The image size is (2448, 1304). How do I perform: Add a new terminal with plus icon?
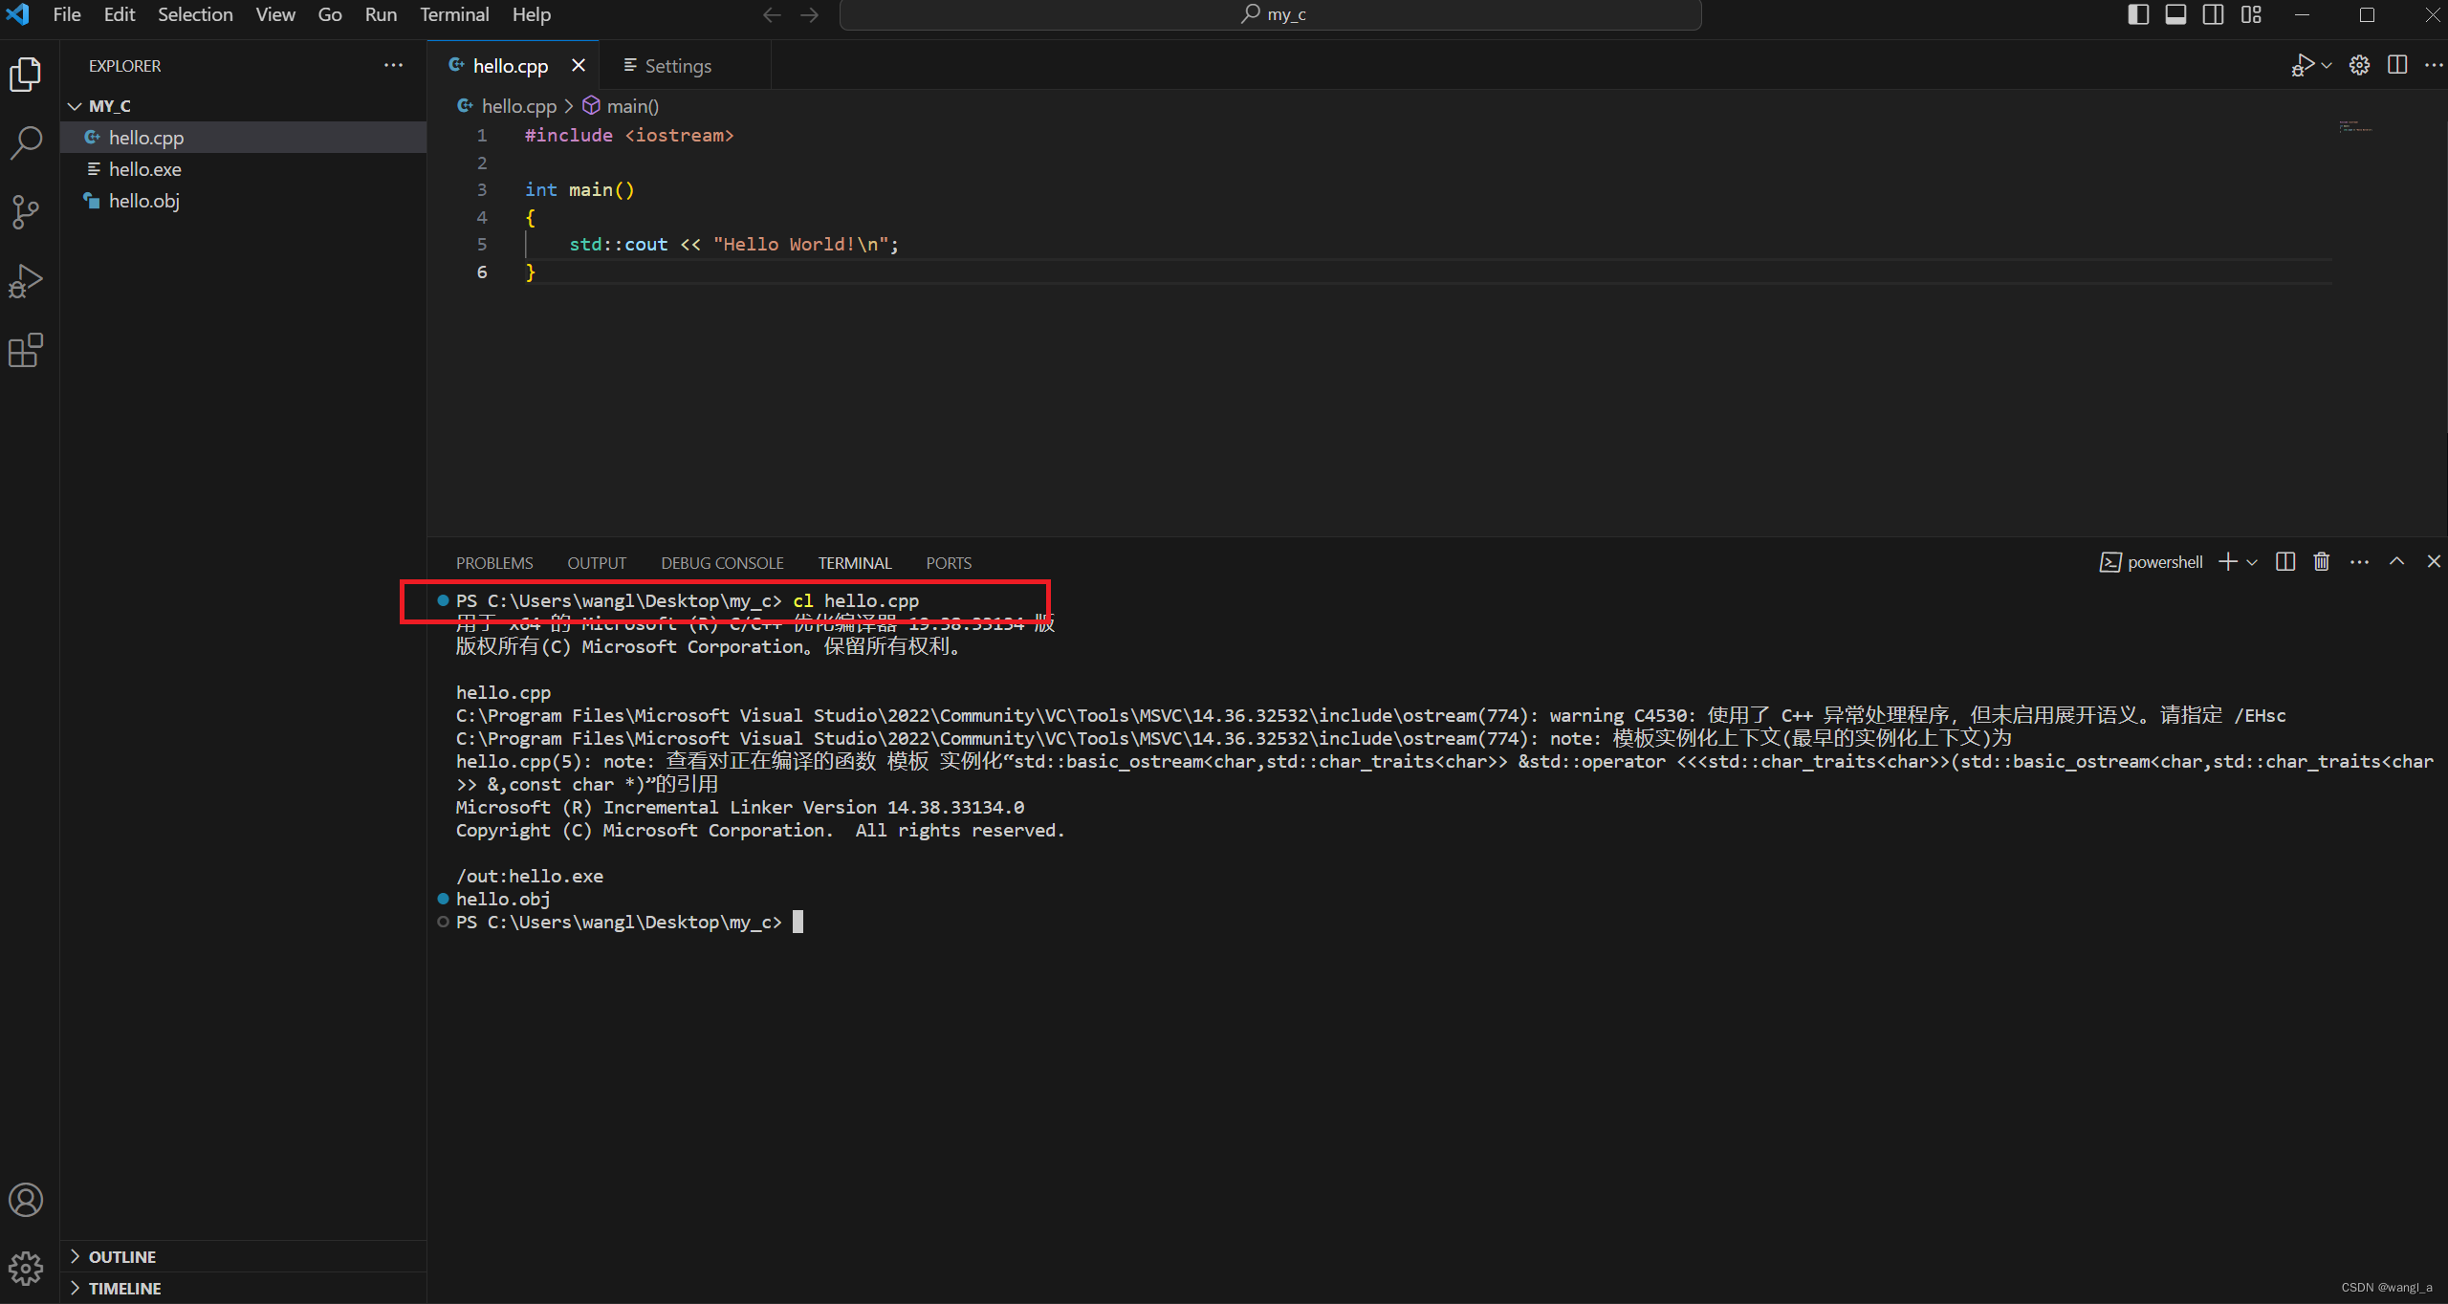point(2228,562)
